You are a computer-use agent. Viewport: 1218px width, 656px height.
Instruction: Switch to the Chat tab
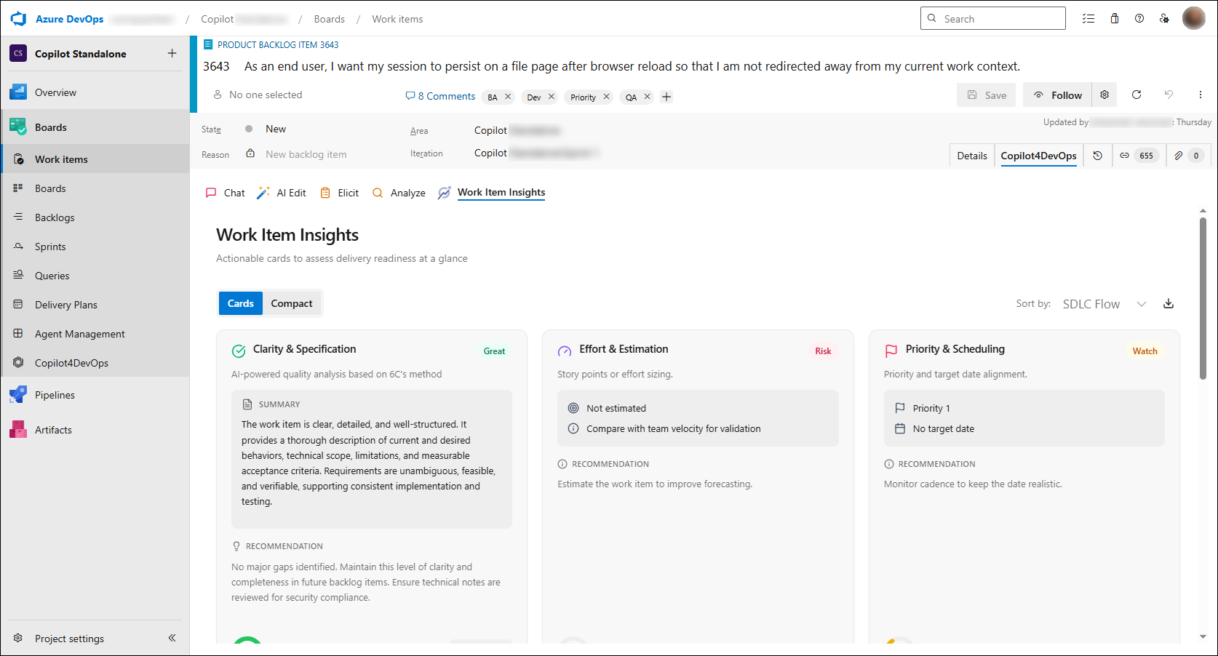click(226, 193)
